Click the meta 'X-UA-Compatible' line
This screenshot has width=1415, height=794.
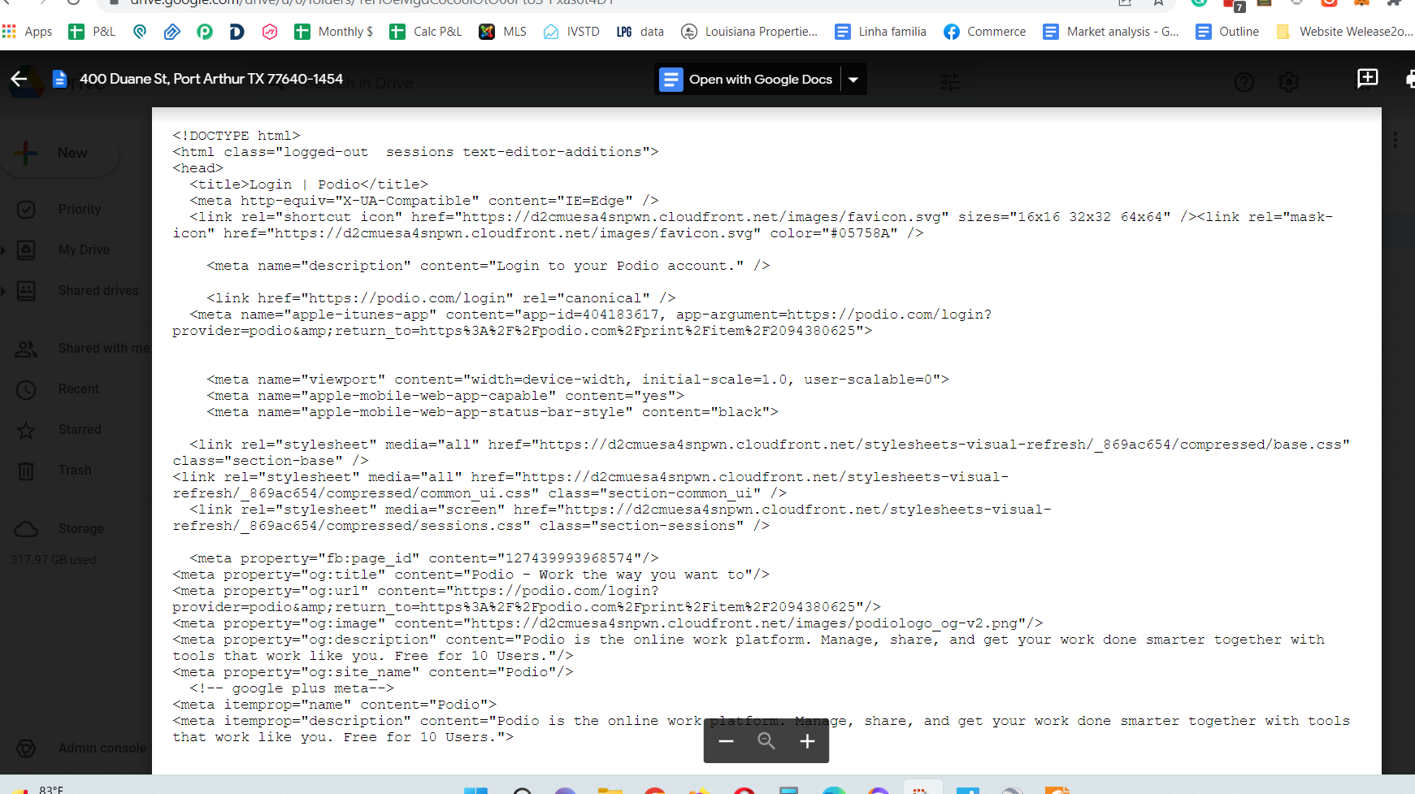tap(424, 201)
